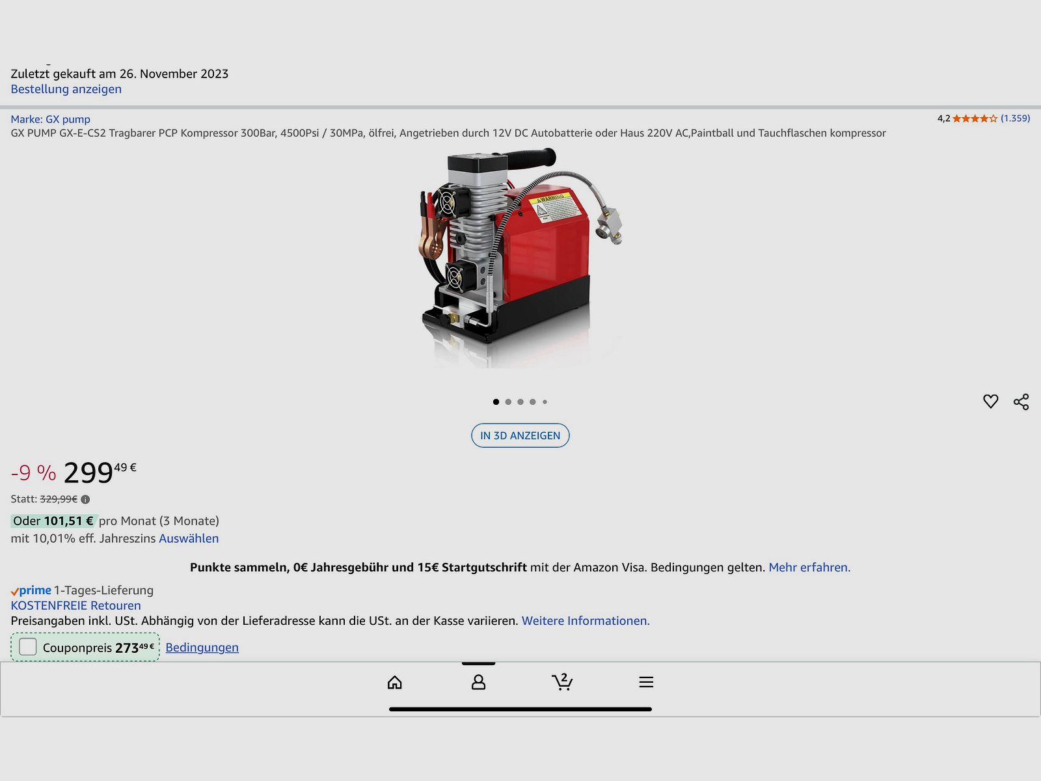Click the star rating icons
This screenshot has height=781, width=1041.
point(975,118)
